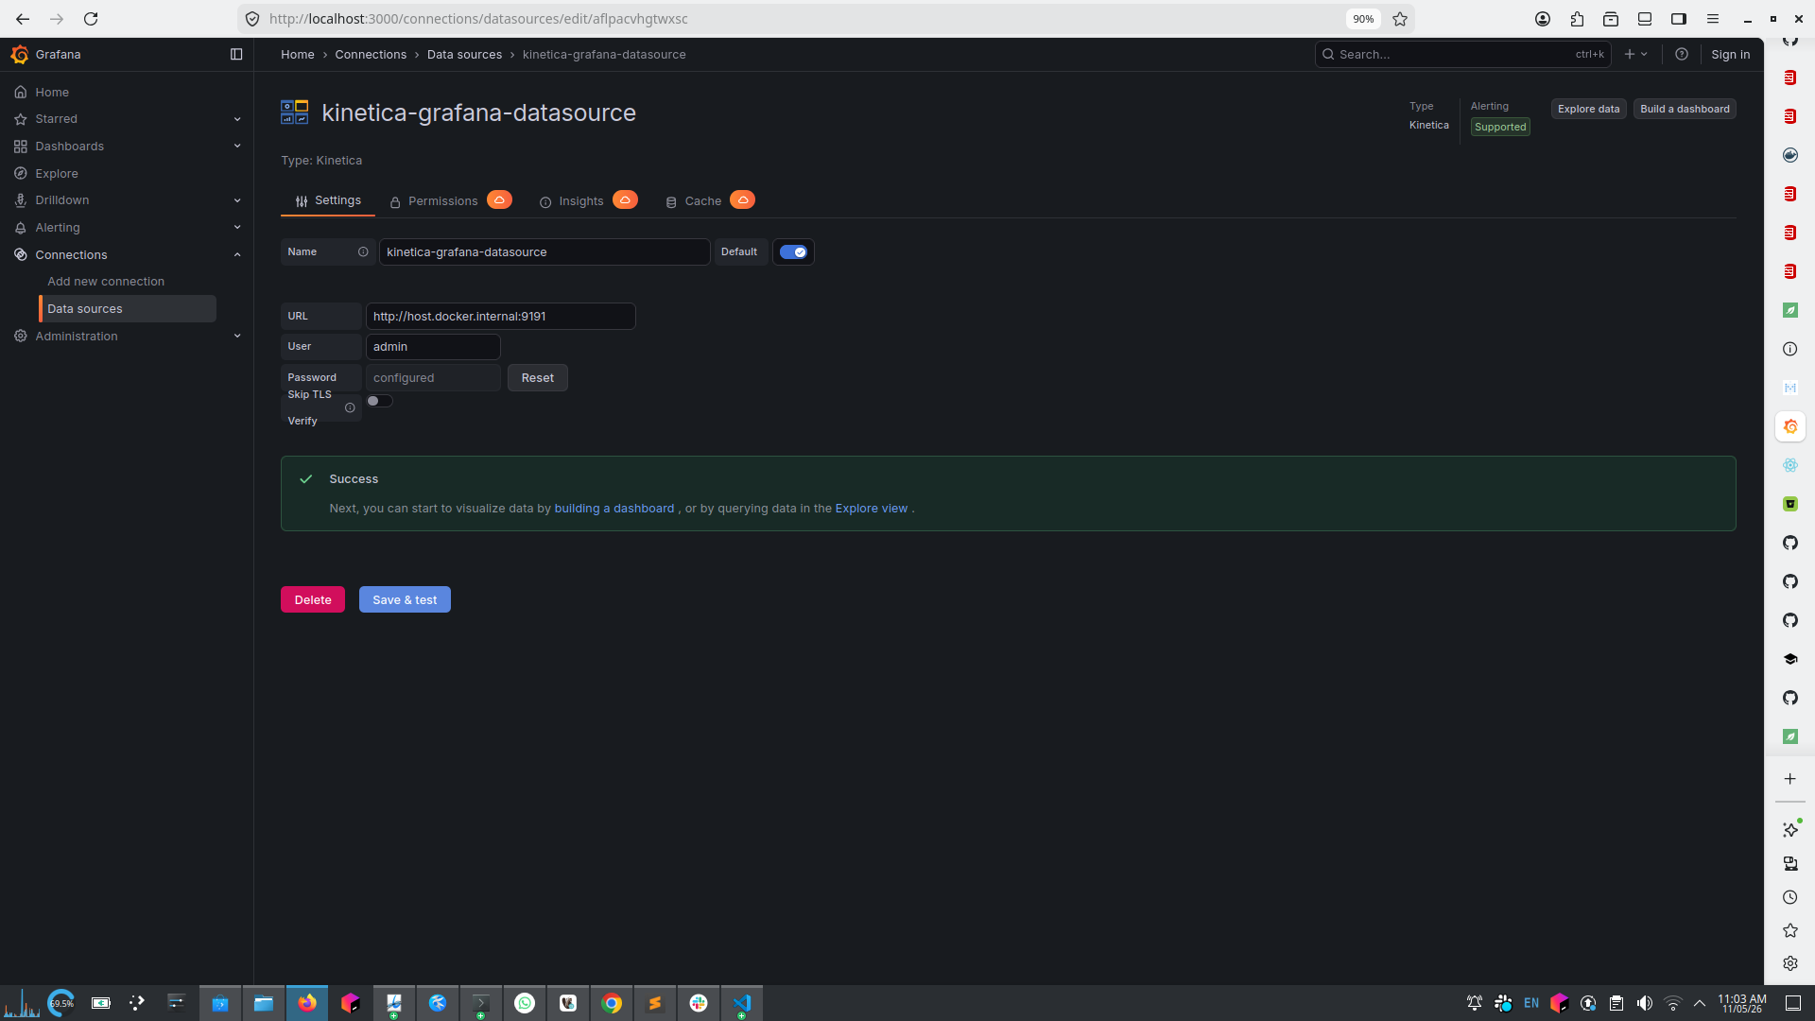Open sidebar bookmarks star icon
The height and width of the screenshot is (1021, 1815).
pyautogui.click(x=1790, y=931)
